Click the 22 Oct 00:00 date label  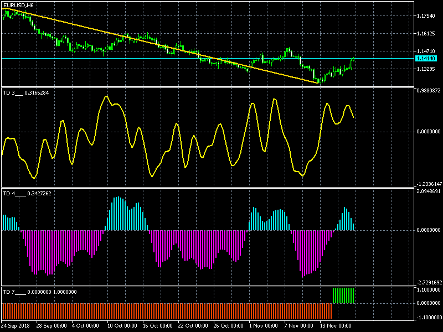[x=193, y=325]
